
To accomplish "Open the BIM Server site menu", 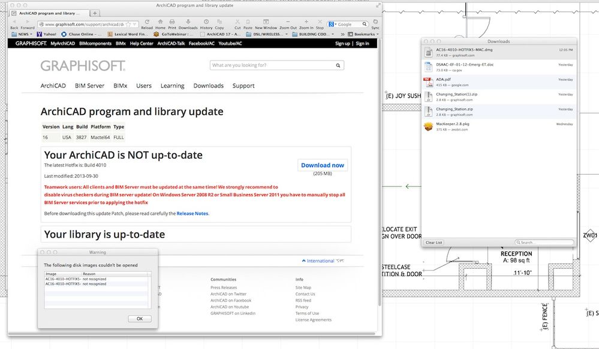I will click(x=89, y=86).
